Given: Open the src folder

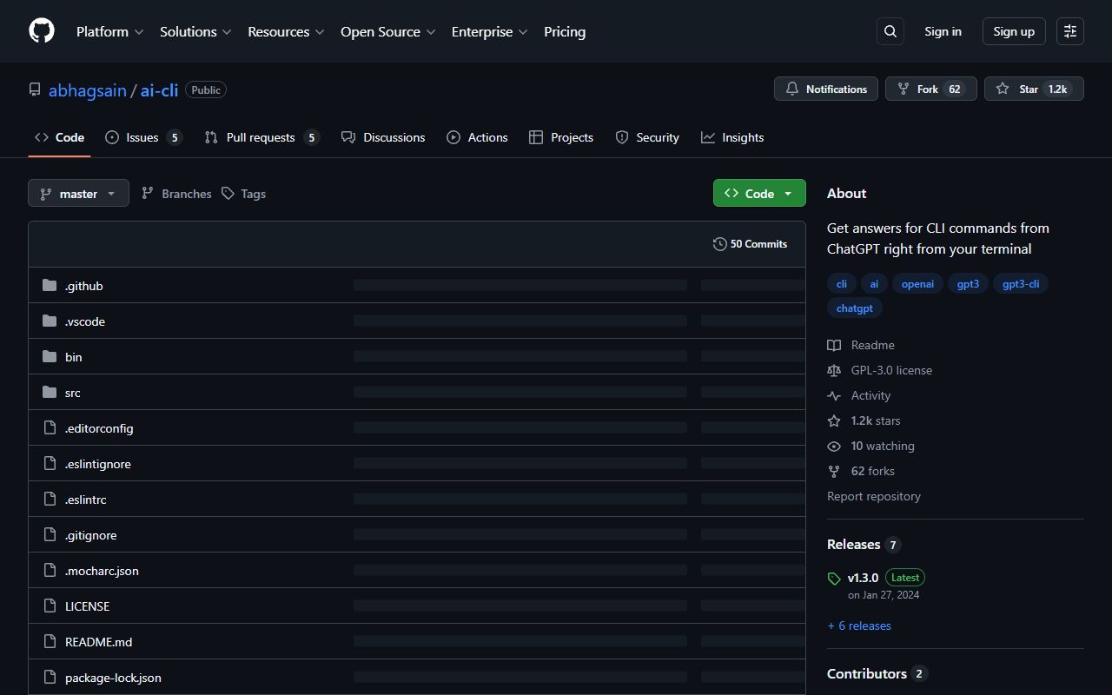Looking at the screenshot, I should coord(72,392).
